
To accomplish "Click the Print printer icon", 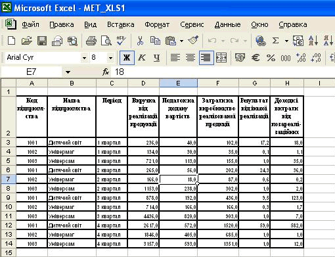I will click(x=91, y=41).
